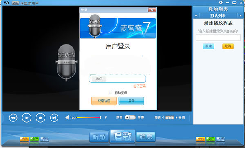Switch to the 听歌 tab

(99, 137)
